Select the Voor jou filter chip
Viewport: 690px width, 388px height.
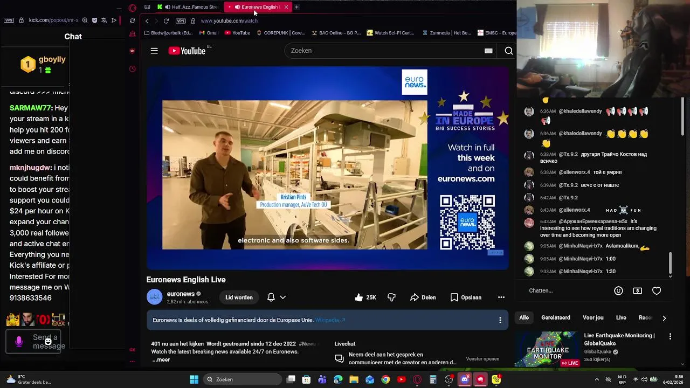click(593, 318)
